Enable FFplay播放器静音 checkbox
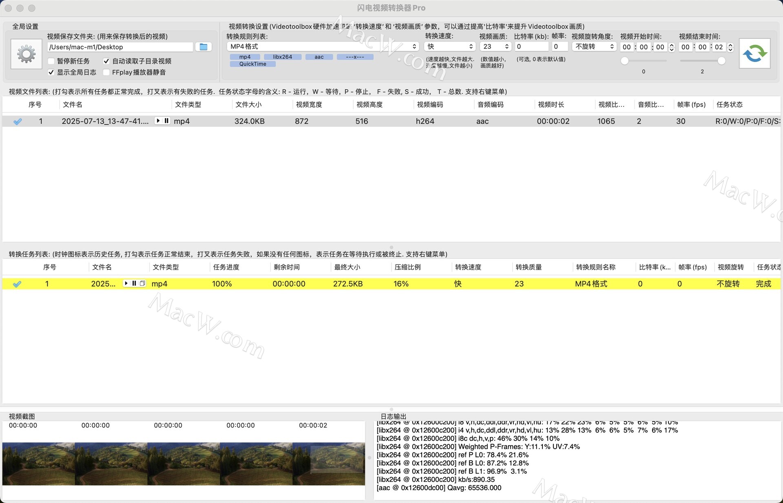783x503 pixels. (x=106, y=72)
